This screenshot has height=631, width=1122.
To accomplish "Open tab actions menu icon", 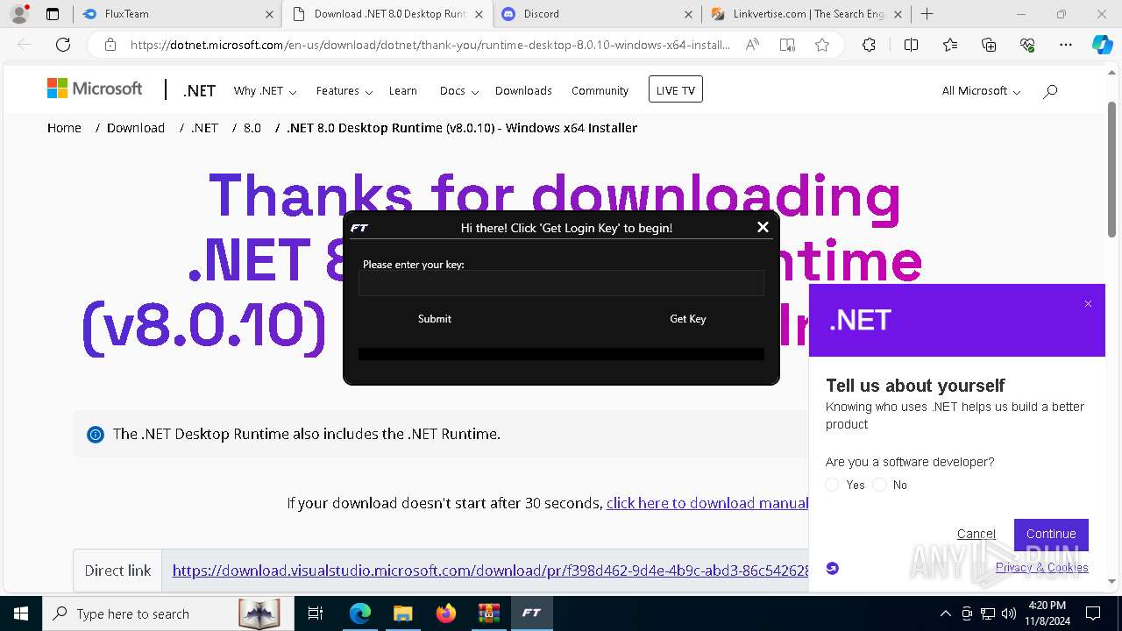I will (x=53, y=14).
